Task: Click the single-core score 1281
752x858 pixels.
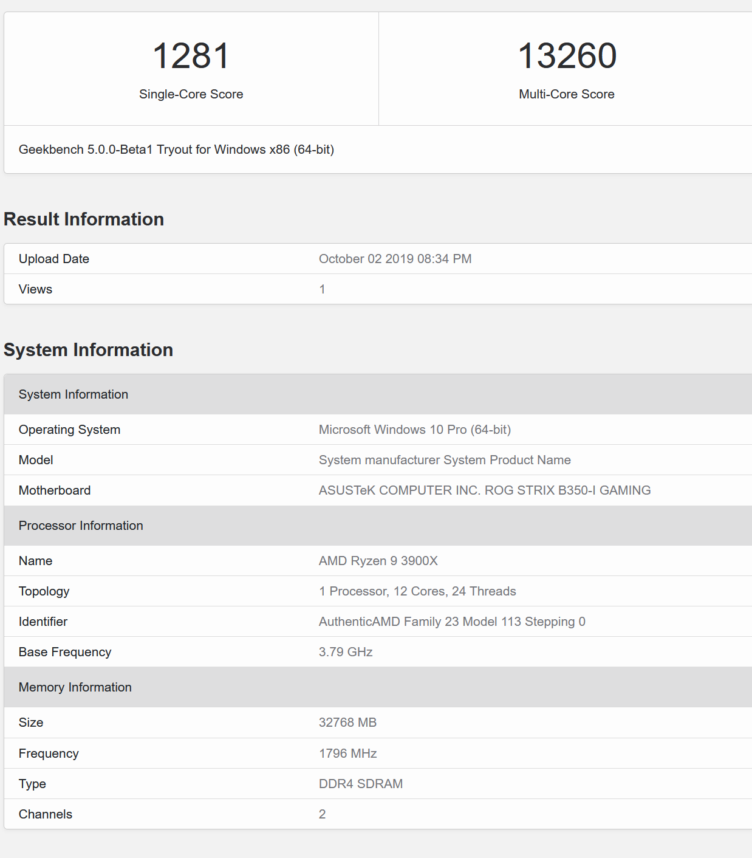Action: 191,56
